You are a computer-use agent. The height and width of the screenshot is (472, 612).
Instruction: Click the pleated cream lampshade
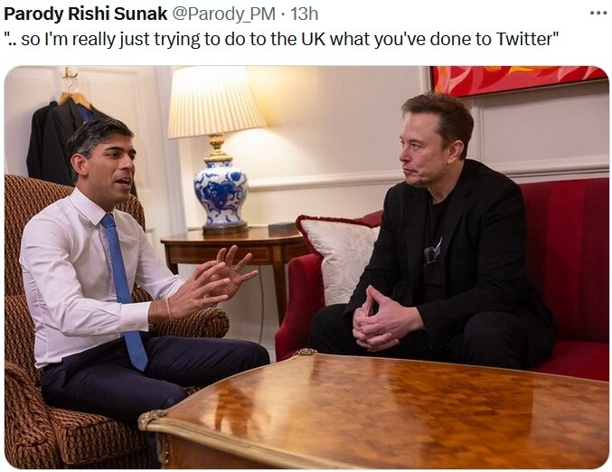[216, 102]
